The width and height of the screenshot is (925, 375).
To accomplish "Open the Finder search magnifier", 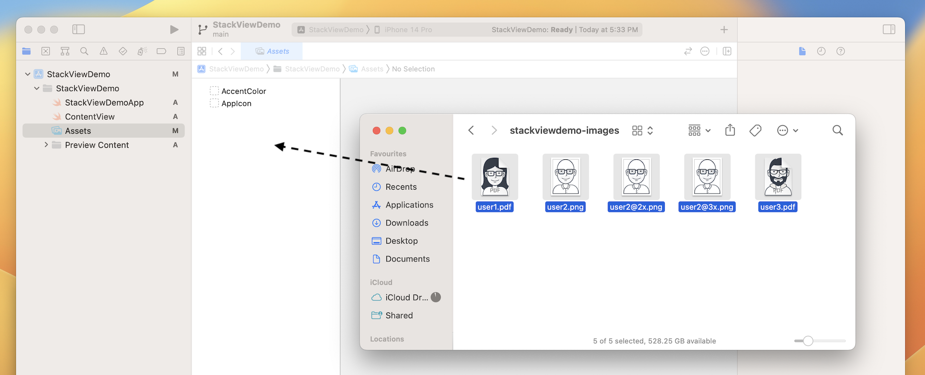I will tap(837, 130).
